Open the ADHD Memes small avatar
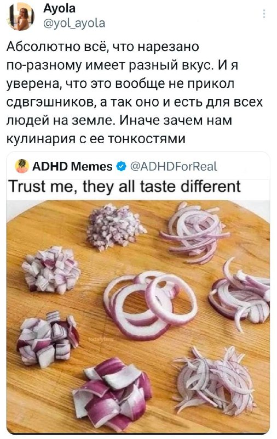The image size is (277, 439). point(22,166)
